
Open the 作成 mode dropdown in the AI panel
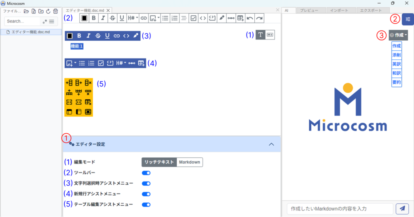pyautogui.click(x=398, y=35)
